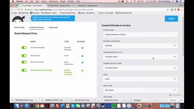The image size is (194, 109).
Task: Switch to Ninja Forms - Google Search tab
Action: pos(88,6)
